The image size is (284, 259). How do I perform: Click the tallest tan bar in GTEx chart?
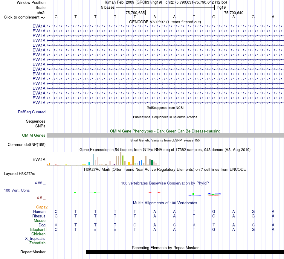(x=121, y=159)
